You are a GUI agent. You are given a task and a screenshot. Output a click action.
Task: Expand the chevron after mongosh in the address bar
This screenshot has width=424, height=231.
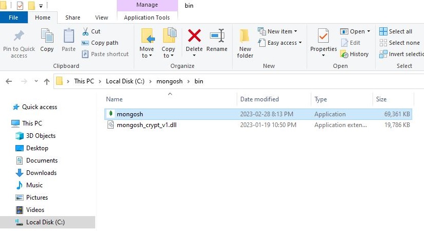tap(188, 81)
